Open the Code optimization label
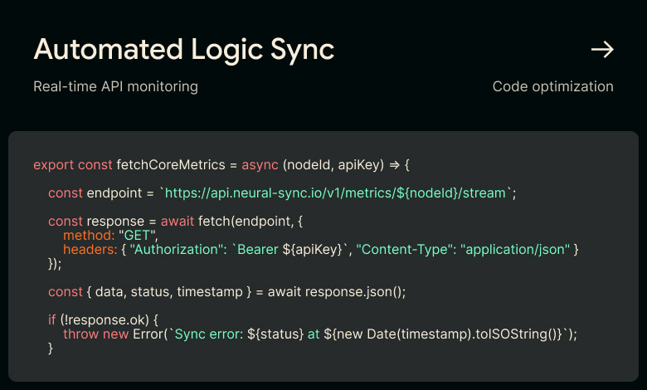The image size is (647, 390). point(553,86)
